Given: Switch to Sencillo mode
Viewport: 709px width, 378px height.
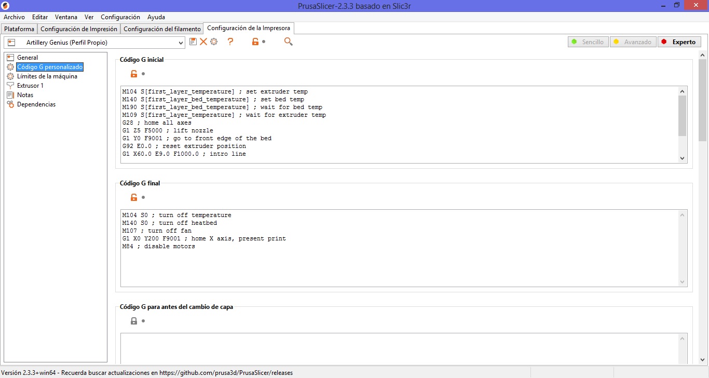Looking at the screenshot, I should pos(588,42).
